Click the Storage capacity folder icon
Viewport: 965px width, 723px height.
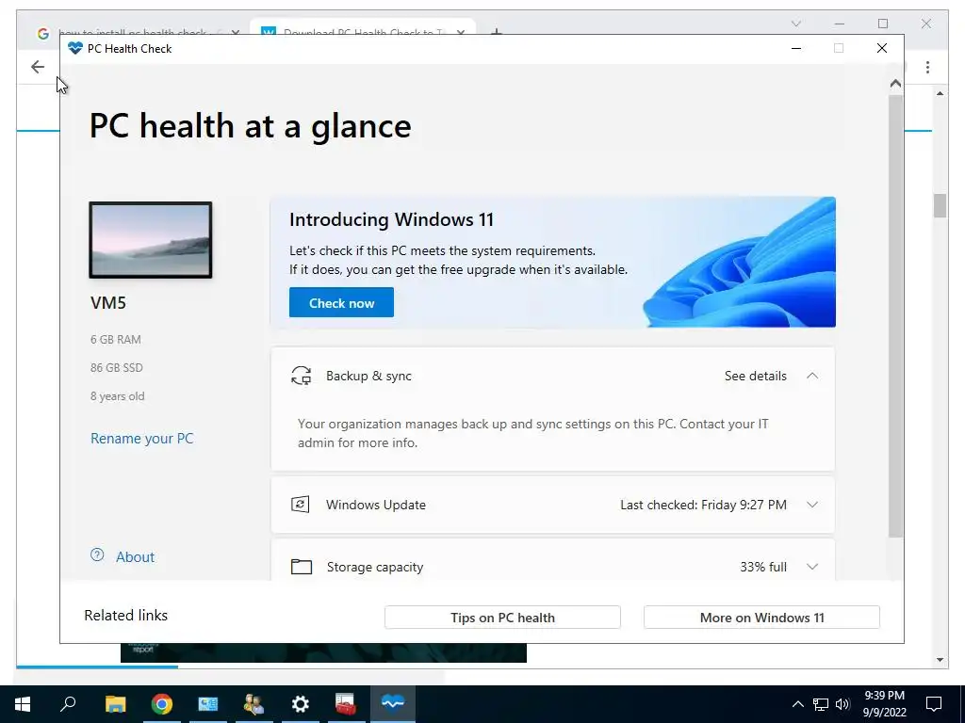pos(301,567)
